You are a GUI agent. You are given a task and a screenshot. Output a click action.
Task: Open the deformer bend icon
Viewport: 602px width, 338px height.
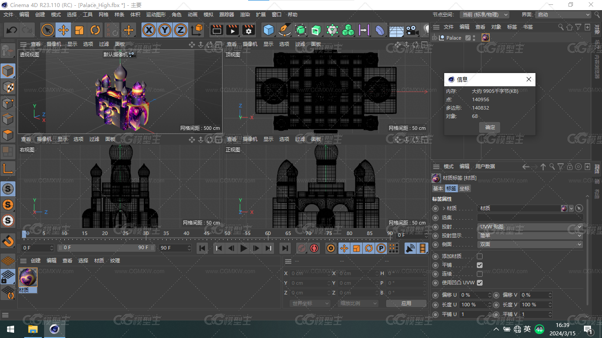(379, 30)
